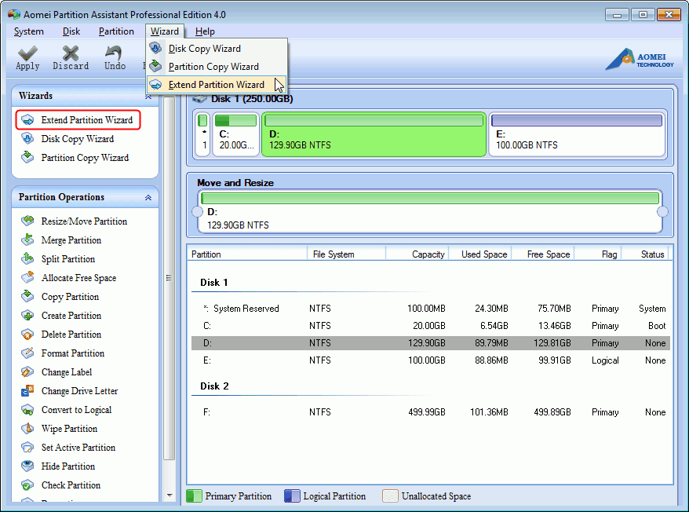Click the Check Partition icon
Viewport: 689px width, 512px height.
click(27, 485)
